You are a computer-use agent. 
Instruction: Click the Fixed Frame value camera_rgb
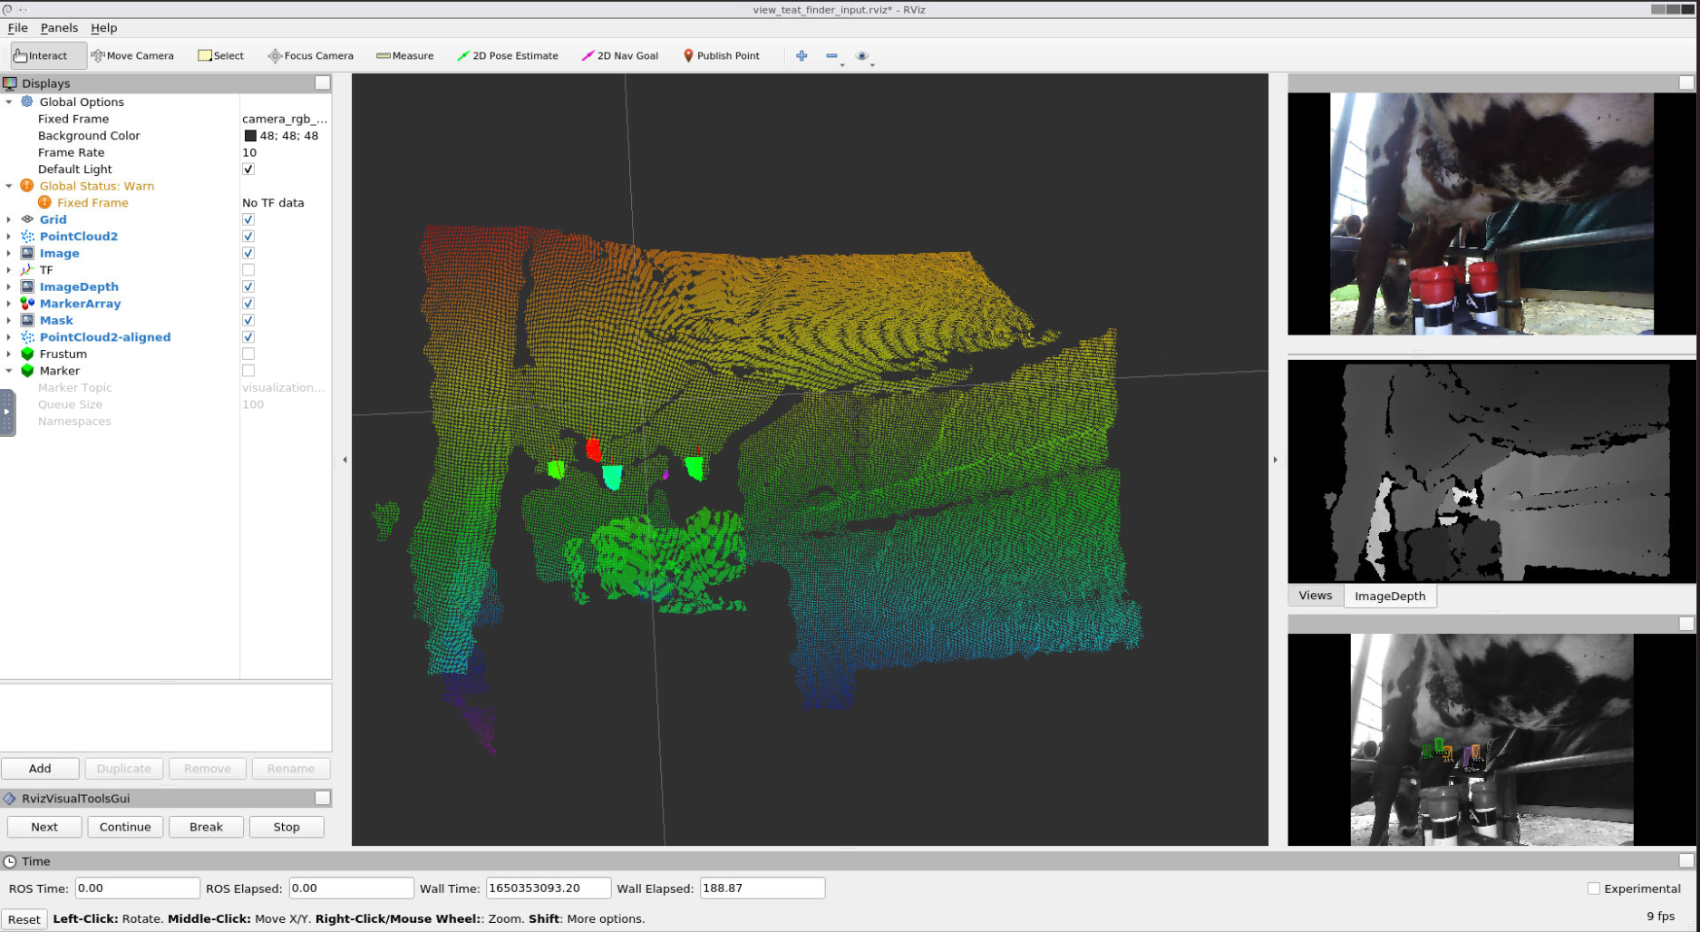tap(285, 119)
